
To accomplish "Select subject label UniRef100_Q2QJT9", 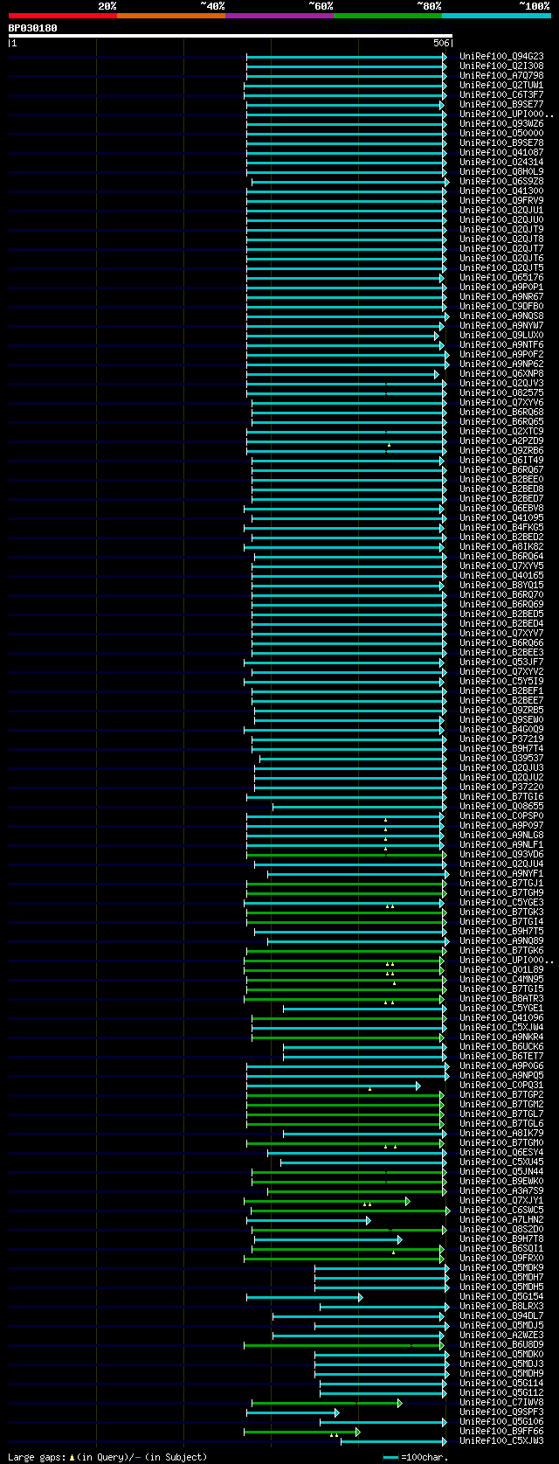I will [x=501, y=230].
